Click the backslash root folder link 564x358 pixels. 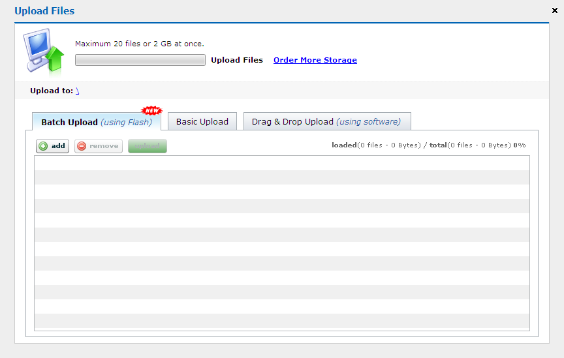tap(77, 91)
